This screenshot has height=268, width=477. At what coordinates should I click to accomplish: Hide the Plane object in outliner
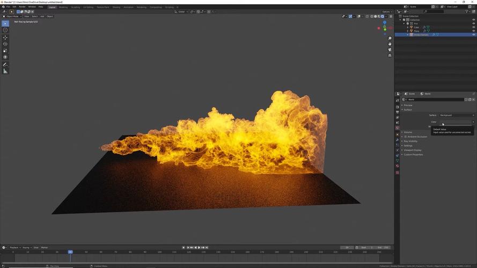click(x=473, y=31)
